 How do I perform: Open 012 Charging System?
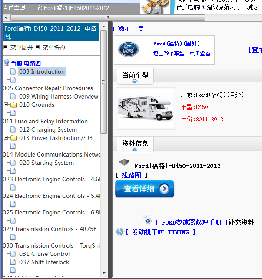[x=48, y=129]
